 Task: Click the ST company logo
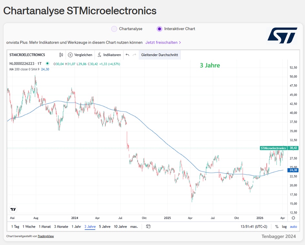[x=282, y=35]
